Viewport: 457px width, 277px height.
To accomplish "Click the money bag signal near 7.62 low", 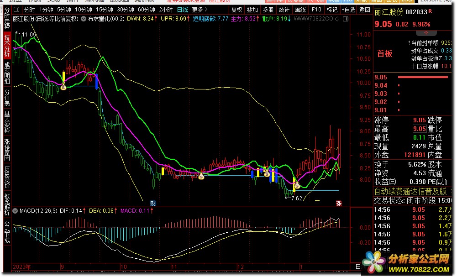I will pos(297,185).
